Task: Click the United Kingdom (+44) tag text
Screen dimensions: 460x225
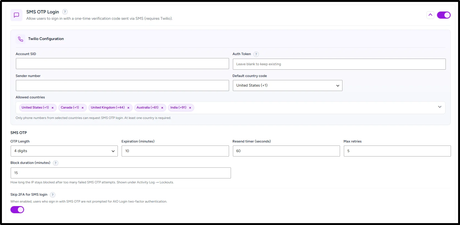Action: point(108,107)
